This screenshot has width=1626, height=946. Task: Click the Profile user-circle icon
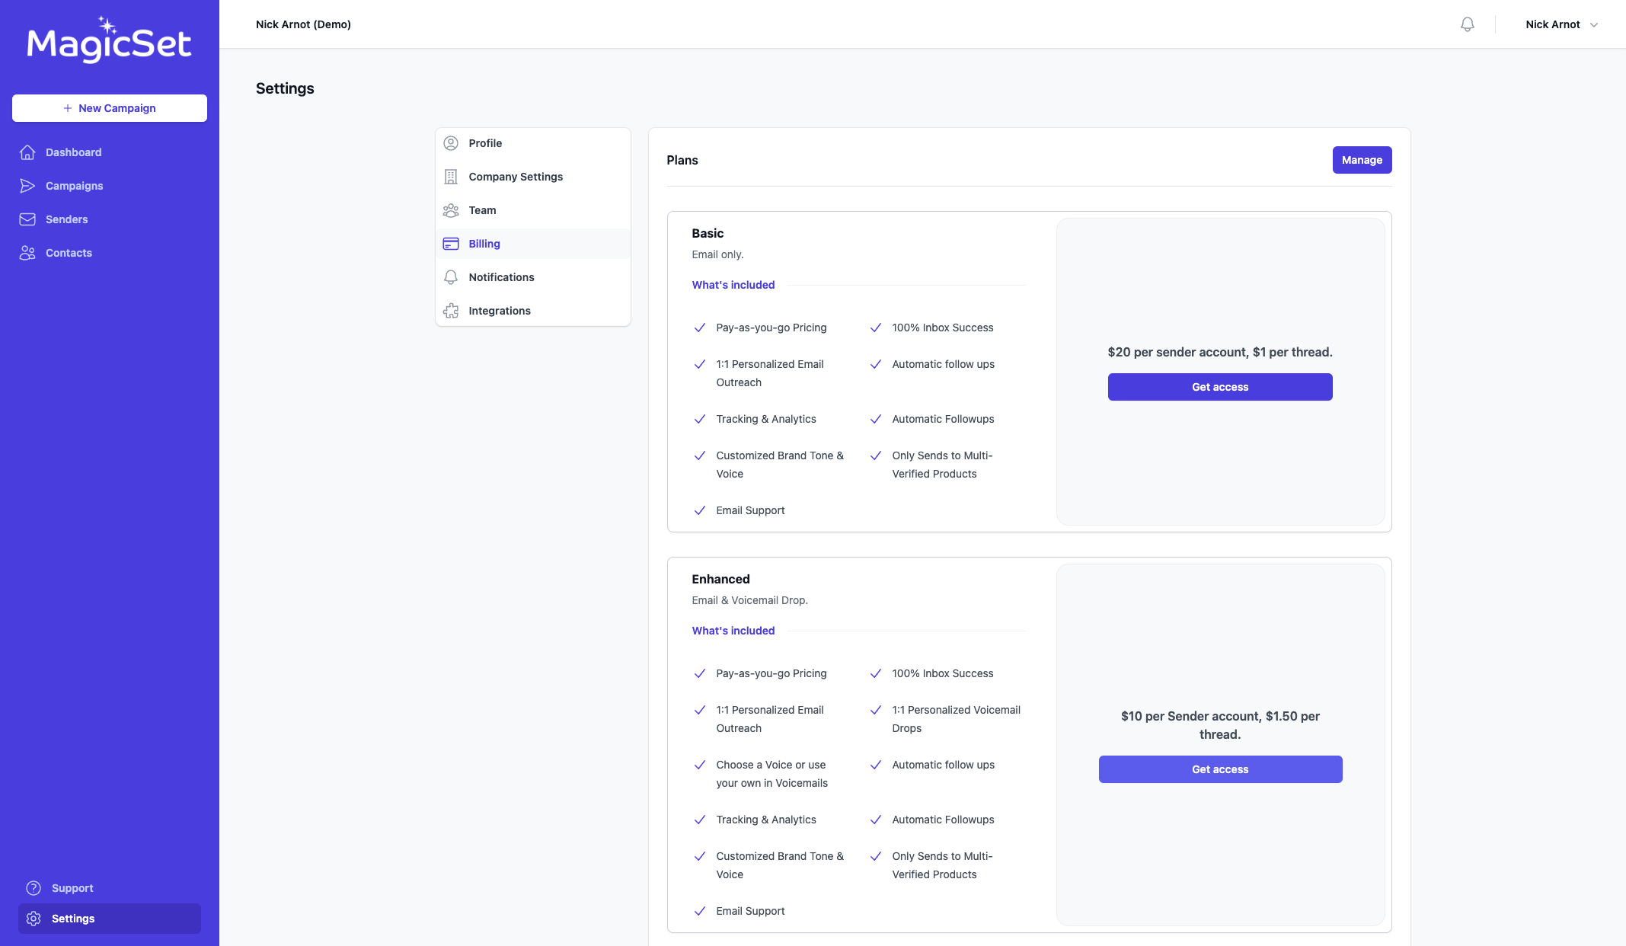click(451, 143)
